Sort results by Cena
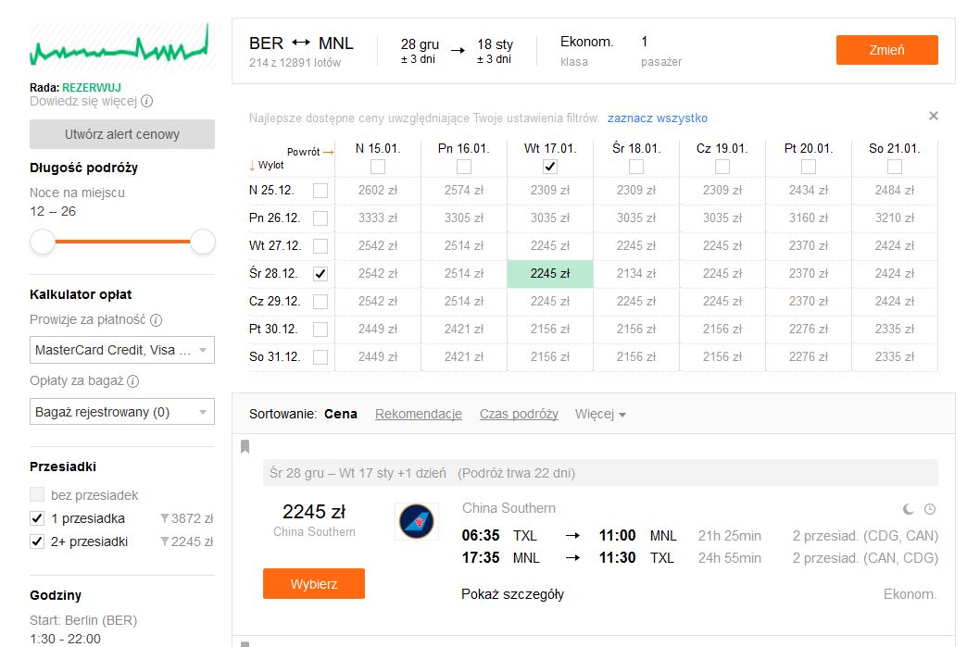Image resolution: width=967 pixels, height=647 pixels. [x=341, y=414]
